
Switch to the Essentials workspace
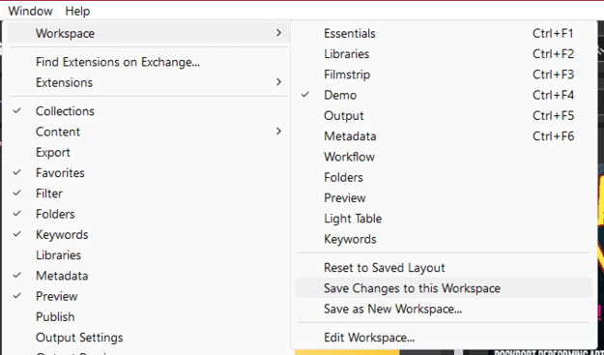(x=444, y=33)
